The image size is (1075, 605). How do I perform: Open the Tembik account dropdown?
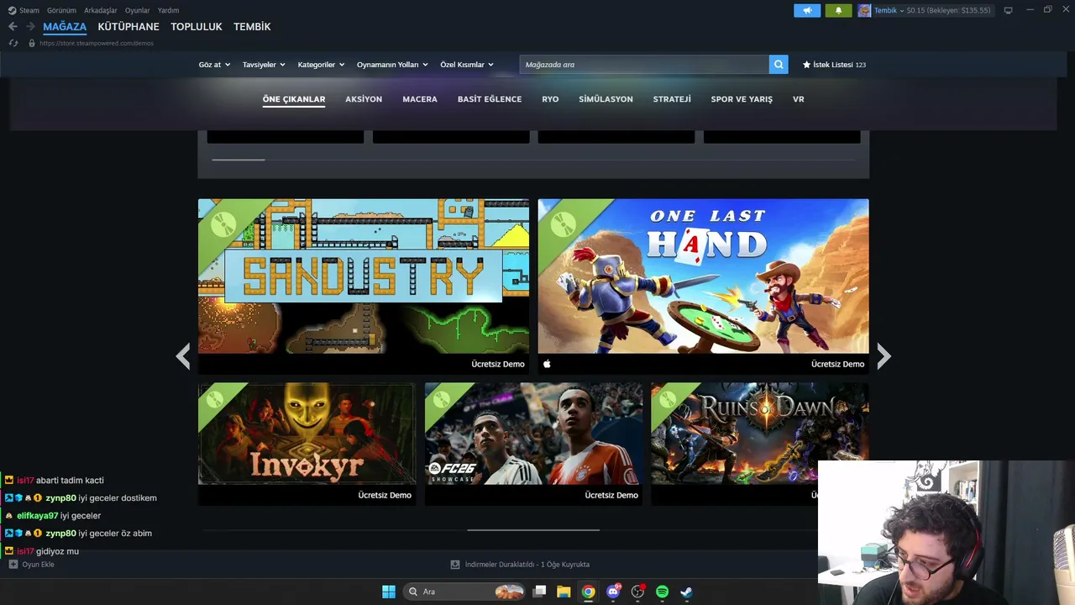(889, 10)
